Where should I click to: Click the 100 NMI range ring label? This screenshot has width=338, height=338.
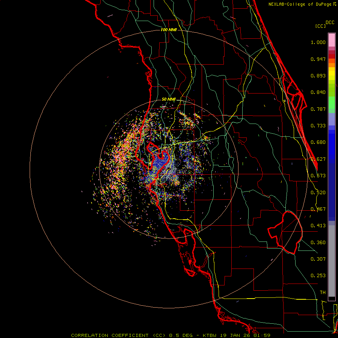pos(169,30)
